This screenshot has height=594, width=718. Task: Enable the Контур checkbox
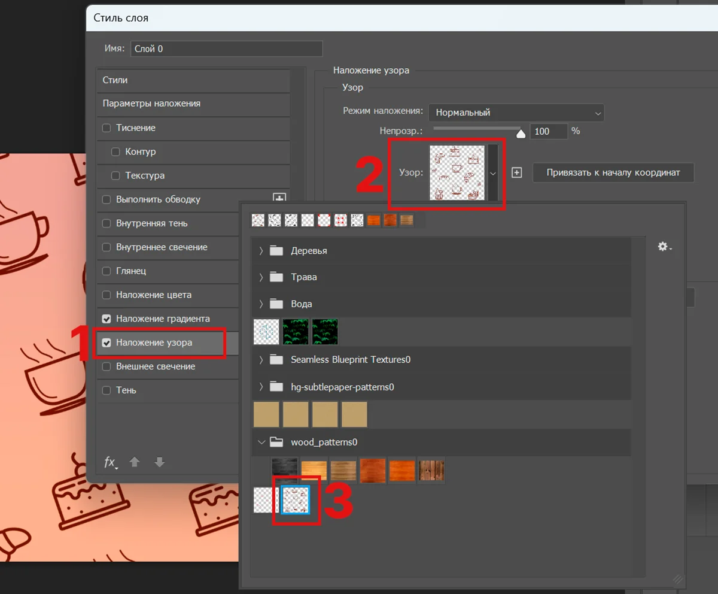[x=115, y=151]
